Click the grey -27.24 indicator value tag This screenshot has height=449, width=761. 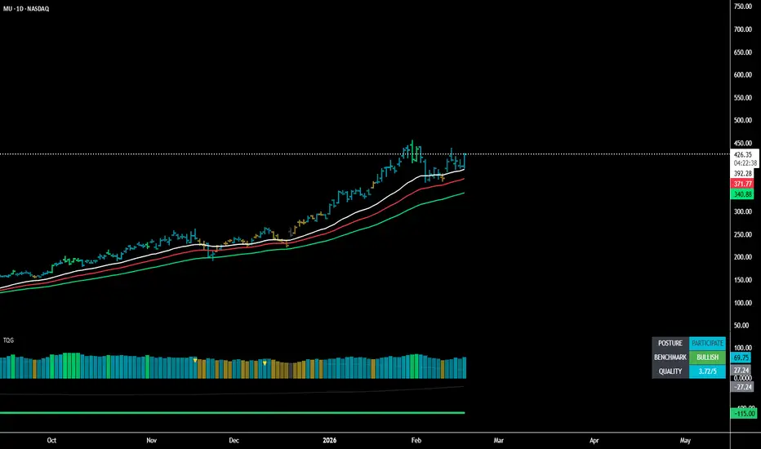pyautogui.click(x=742, y=387)
